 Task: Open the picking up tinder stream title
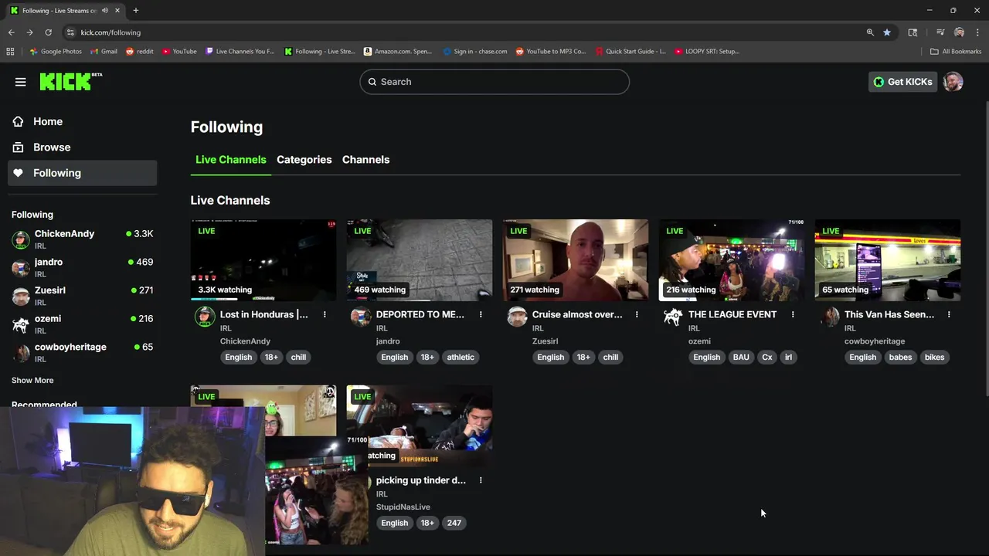(421, 480)
